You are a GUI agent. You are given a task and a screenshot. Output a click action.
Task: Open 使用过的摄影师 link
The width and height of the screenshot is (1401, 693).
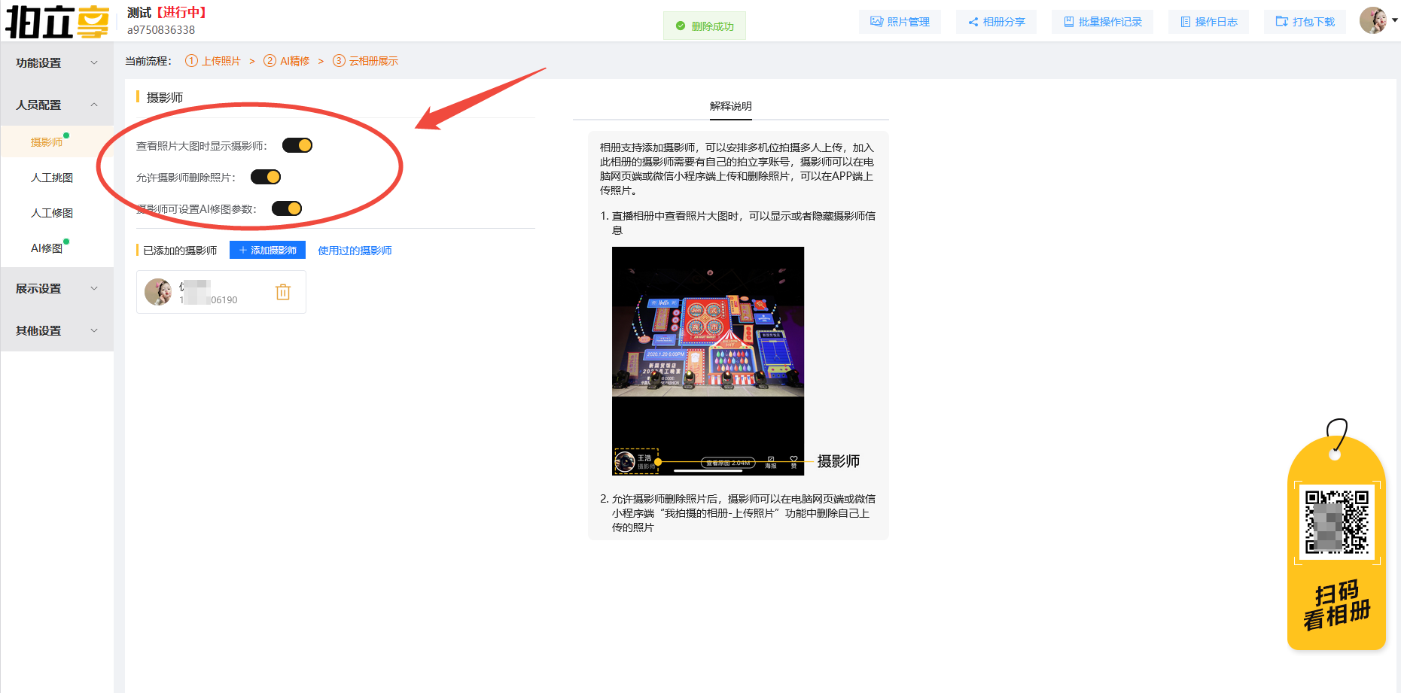354,250
